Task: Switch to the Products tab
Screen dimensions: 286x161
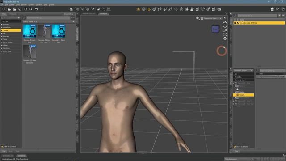Action: click(x=13, y=14)
